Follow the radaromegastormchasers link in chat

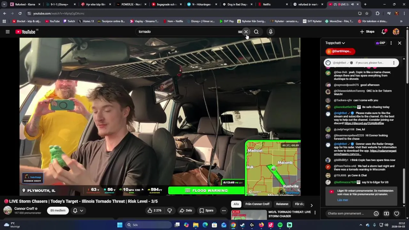point(365,152)
